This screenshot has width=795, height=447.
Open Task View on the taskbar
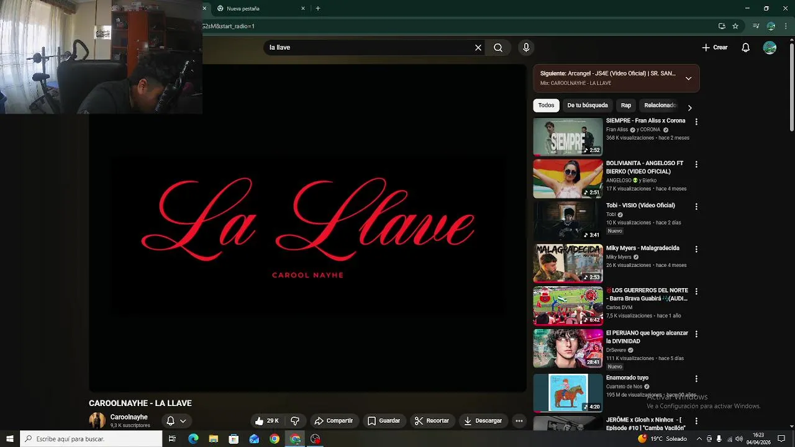[x=172, y=439]
